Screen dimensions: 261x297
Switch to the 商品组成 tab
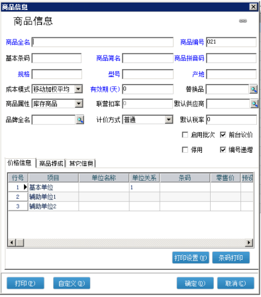51,163
